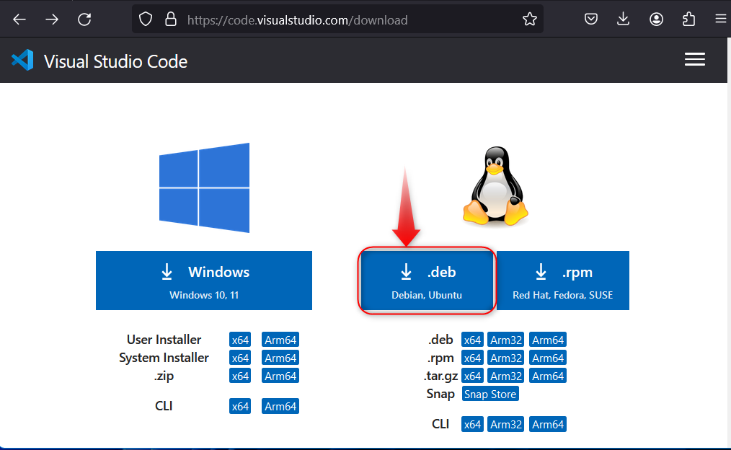Open the Firefox account profile icon
Image resolution: width=731 pixels, height=450 pixels.
656,19
